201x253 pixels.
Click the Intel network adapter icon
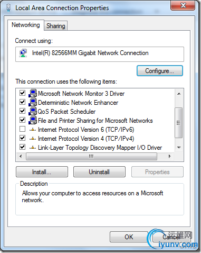click(x=23, y=53)
